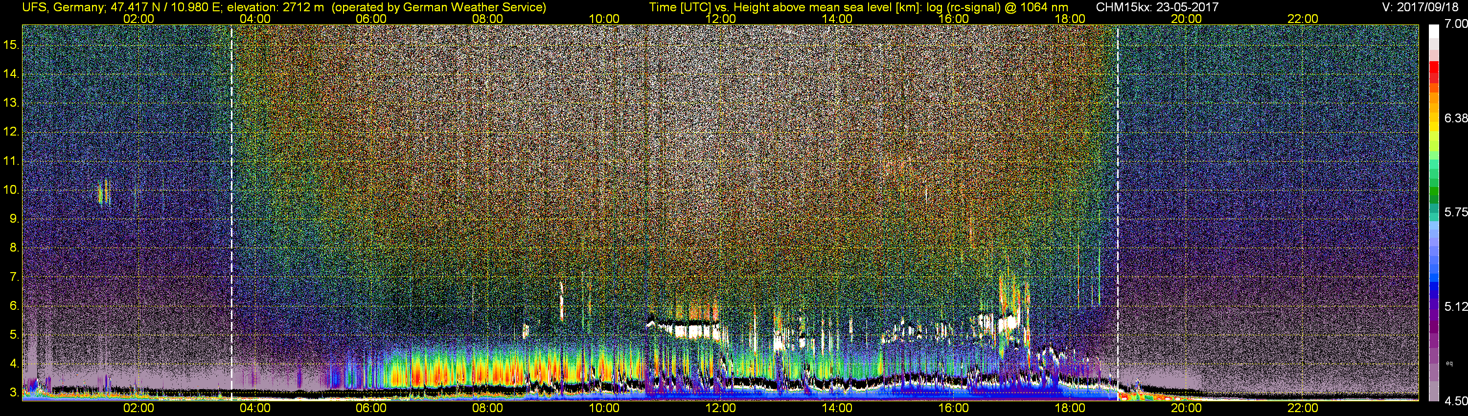1468x416 pixels.
Task: Click the height axis label '12.'
Action: [x=11, y=132]
